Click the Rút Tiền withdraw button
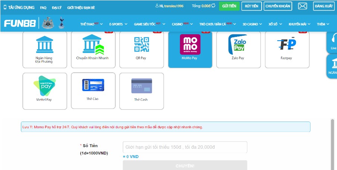 point(252,6)
